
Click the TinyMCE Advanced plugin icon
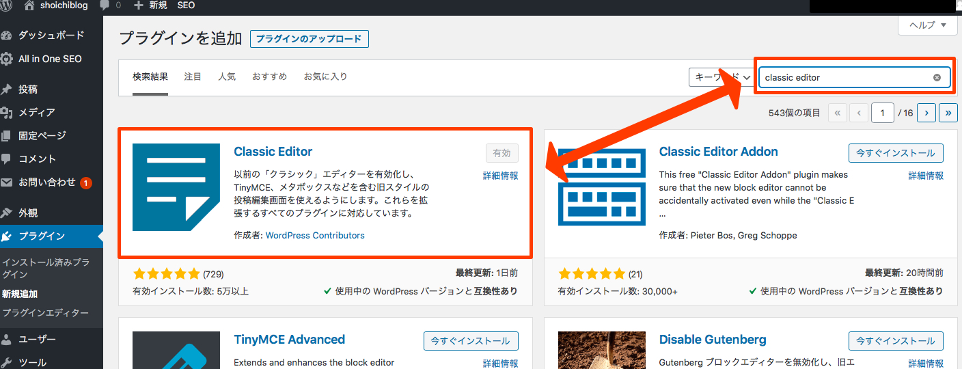coord(176,351)
